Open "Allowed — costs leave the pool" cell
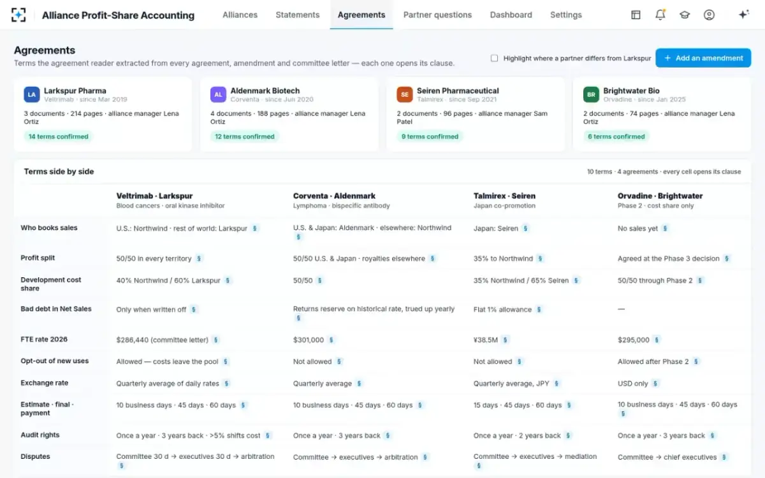The height and width of the screenshot is (478, 765). 167,362
